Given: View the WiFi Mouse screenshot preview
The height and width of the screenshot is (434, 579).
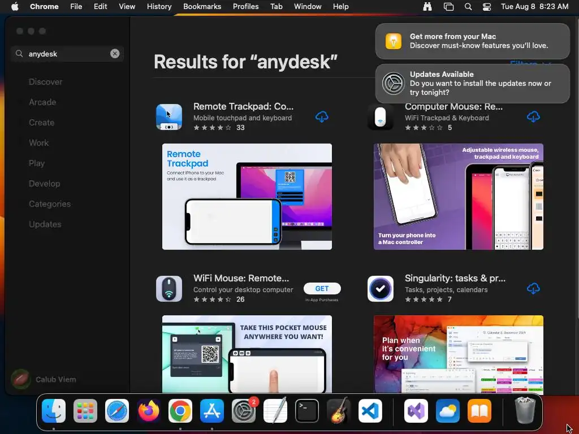Looking at the screenshot, I should tap(247, 354).
